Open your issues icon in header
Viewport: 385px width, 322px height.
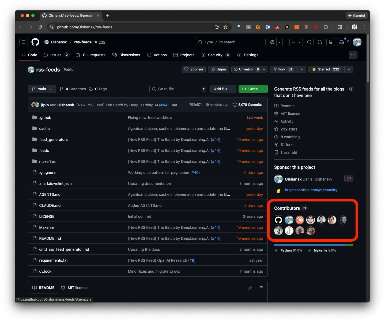click(x=309, y=42)
